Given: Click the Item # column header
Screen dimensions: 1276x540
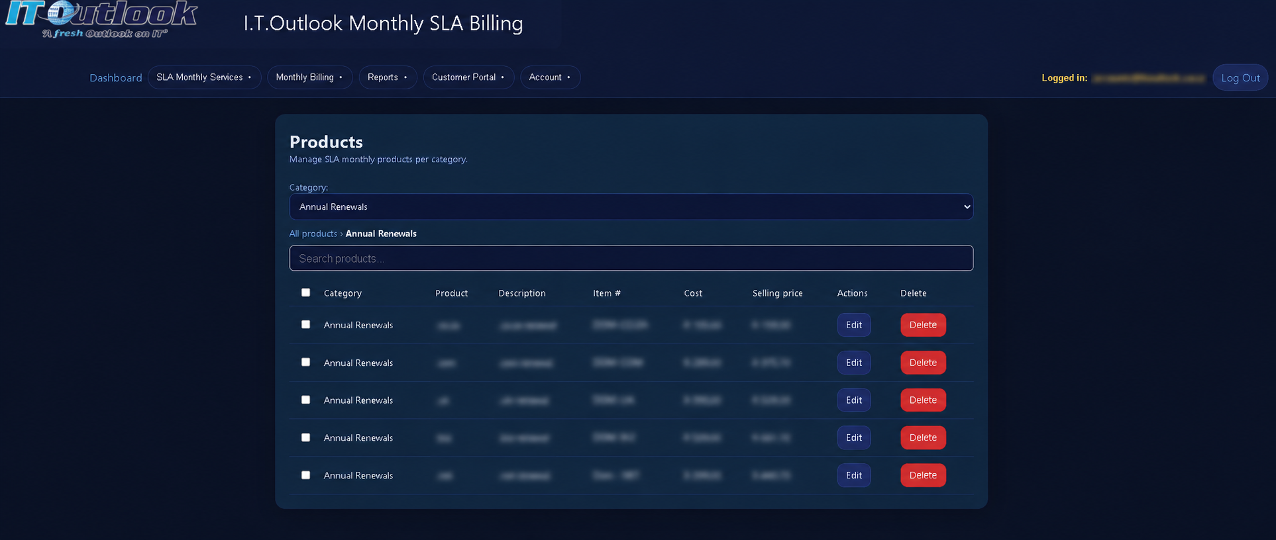Looking at the screenshot, I should pos(607,293).
